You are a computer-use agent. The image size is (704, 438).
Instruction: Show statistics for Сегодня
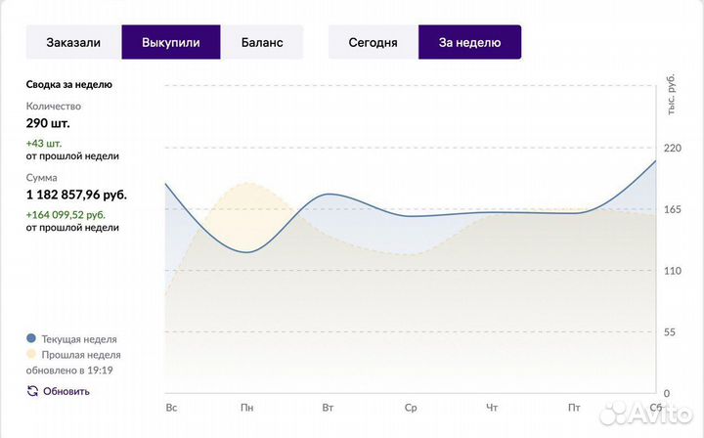click(373, 42)
